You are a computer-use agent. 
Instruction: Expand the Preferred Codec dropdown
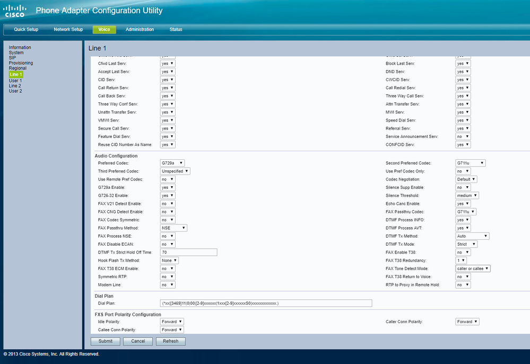172,163
